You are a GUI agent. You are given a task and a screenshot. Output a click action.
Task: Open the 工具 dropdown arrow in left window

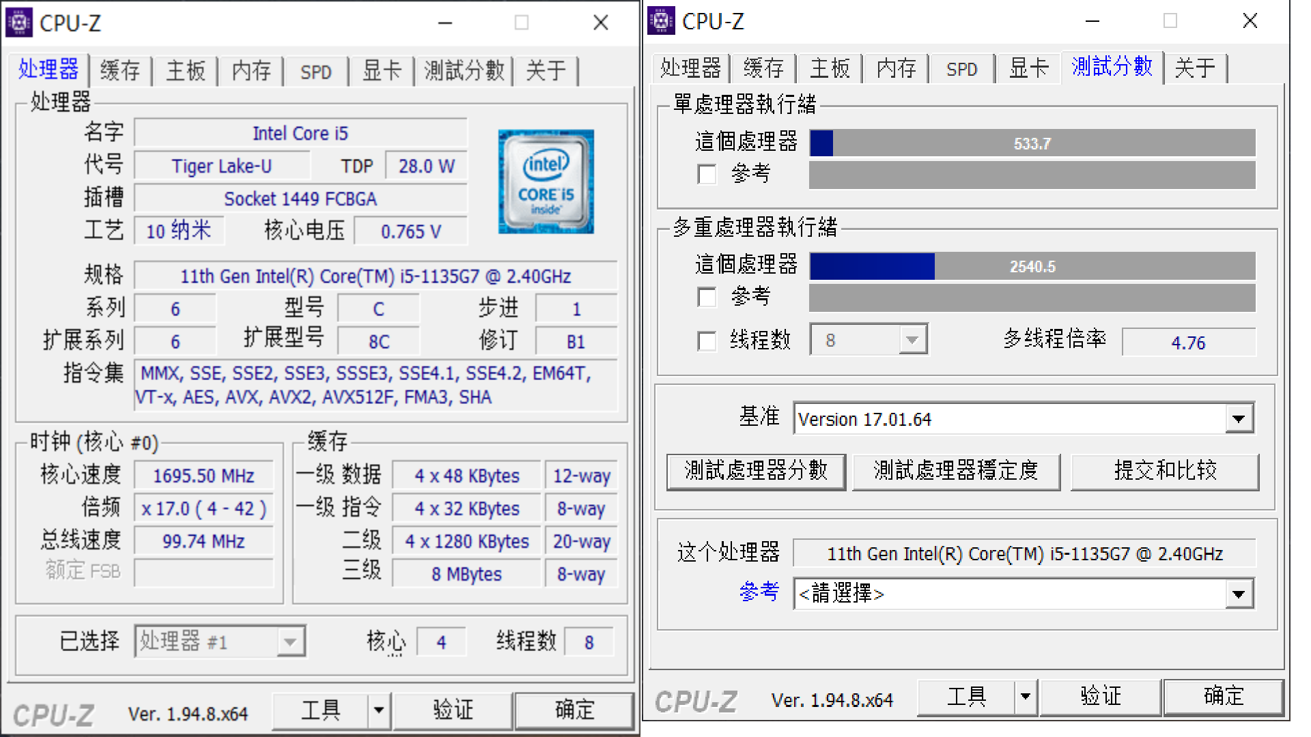pos(379,710)
